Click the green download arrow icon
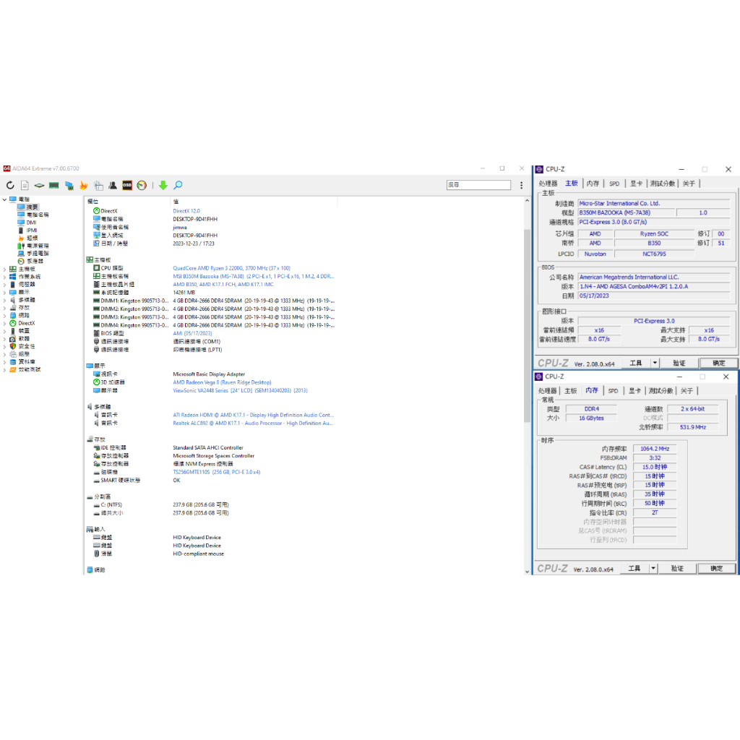This screenshot has width=740, height=740. [x=163, y=186]
